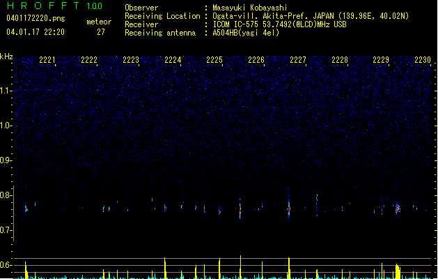Click the 1.0 kHz frequency axis label
The image size is (438, 279).
point(6,126)
